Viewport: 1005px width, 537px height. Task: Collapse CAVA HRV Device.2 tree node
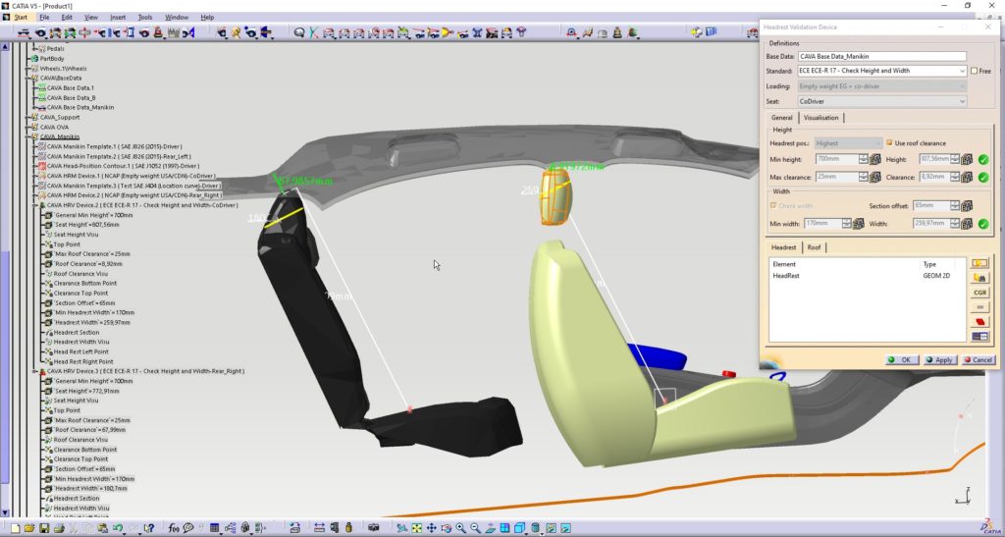(x=35, y=205)
